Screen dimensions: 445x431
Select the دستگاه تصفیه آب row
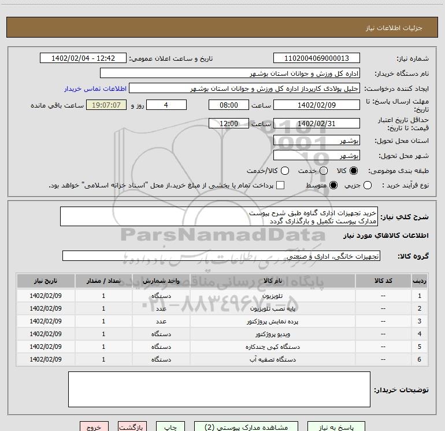coord(222,359)
